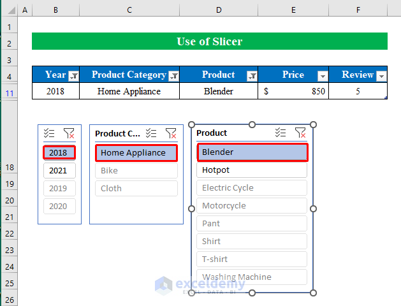Clear filter on Product Category slicer
401x306 pixels.
(171, 133)
